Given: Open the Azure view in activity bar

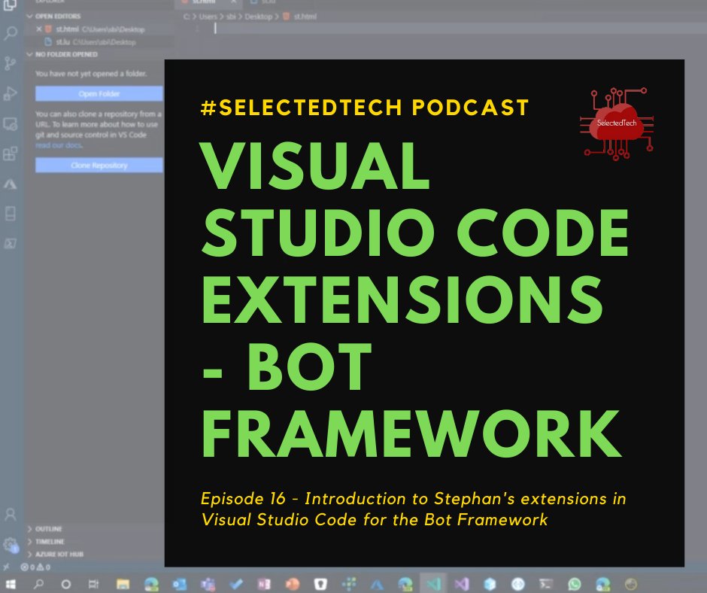Looking at the screenshot, I should click(10, 184).
